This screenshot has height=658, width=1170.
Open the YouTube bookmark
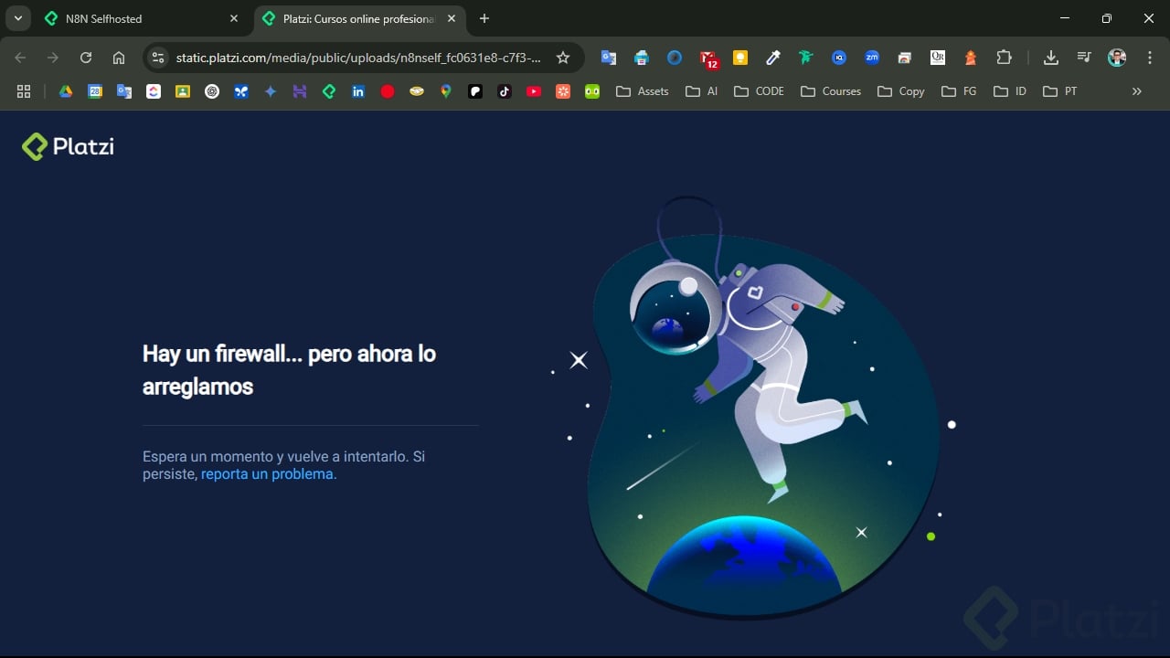click(x=534, y=91)
